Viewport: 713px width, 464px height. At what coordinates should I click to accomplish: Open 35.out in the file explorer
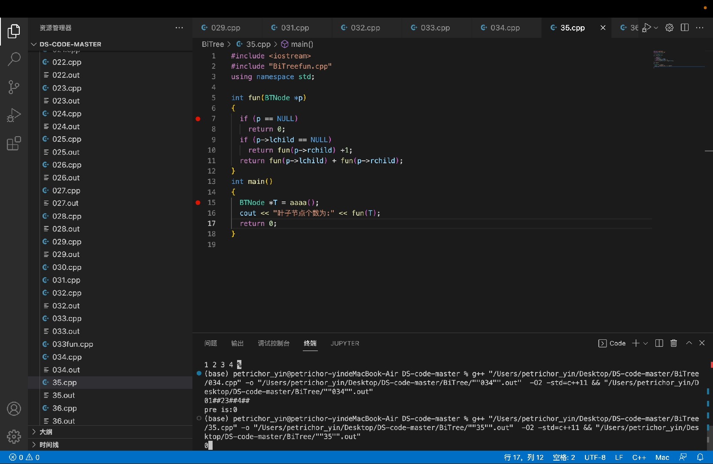click(110, 395)
